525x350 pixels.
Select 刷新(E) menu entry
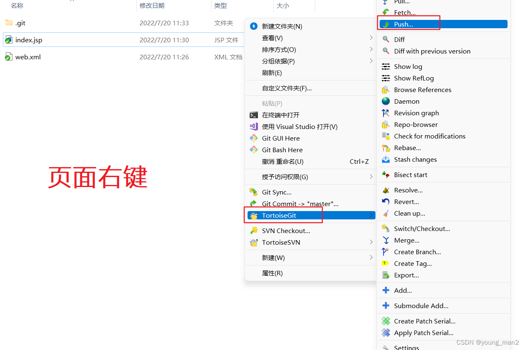(311, 73)
